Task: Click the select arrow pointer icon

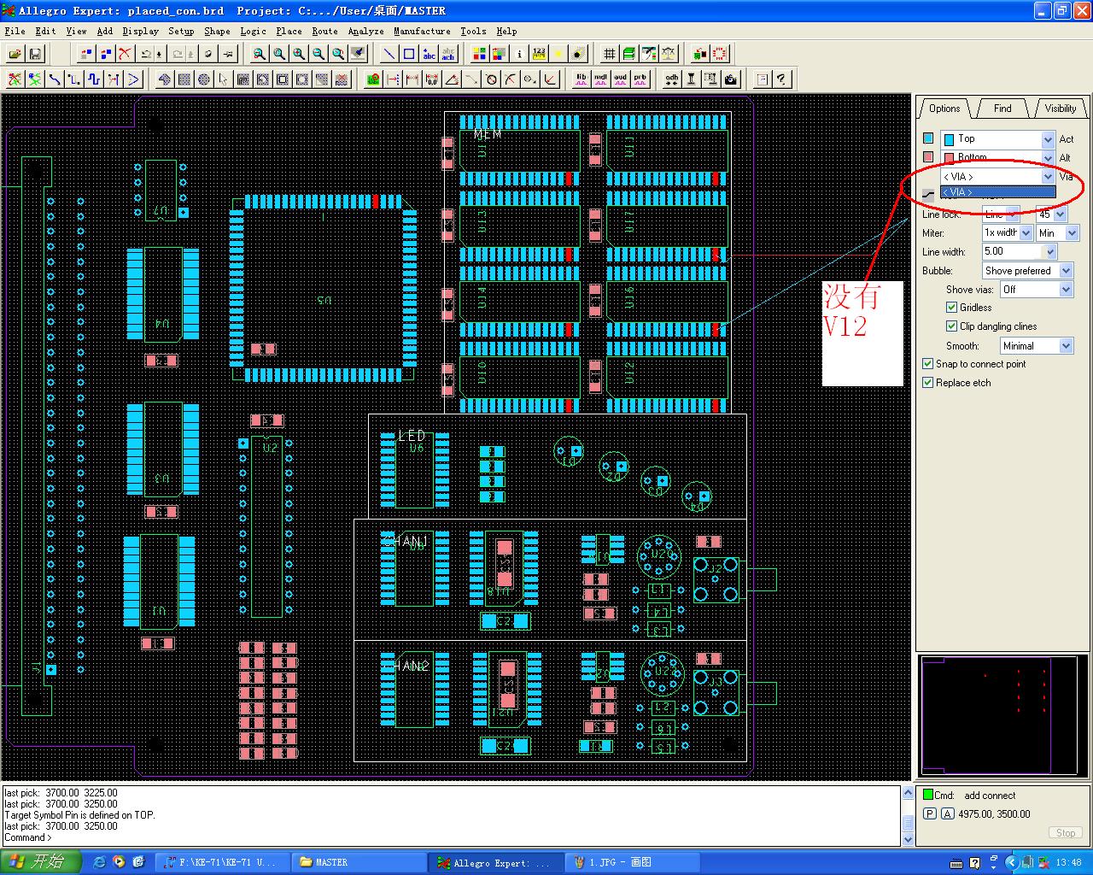Action: (x=223, y=79)
